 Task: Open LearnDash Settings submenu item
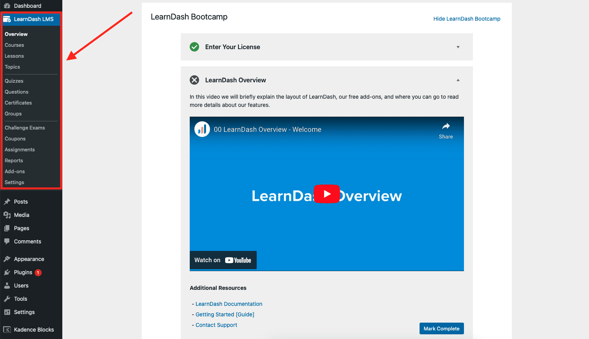point(14,182)
